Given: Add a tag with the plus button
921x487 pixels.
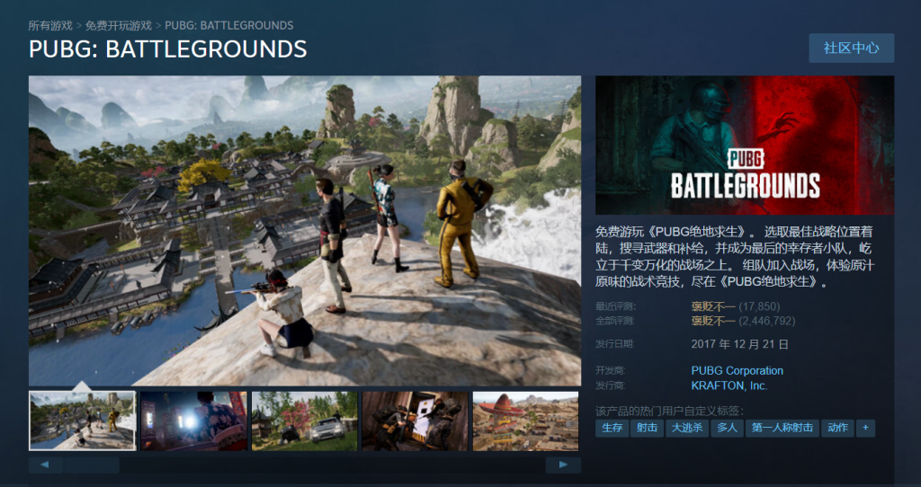Looking at the screenshot, I should 865,428.
